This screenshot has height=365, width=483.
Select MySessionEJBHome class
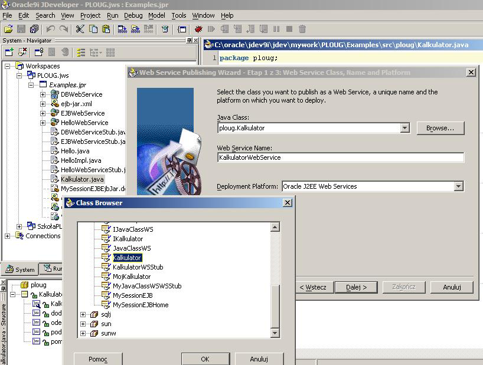pos(141,305)
